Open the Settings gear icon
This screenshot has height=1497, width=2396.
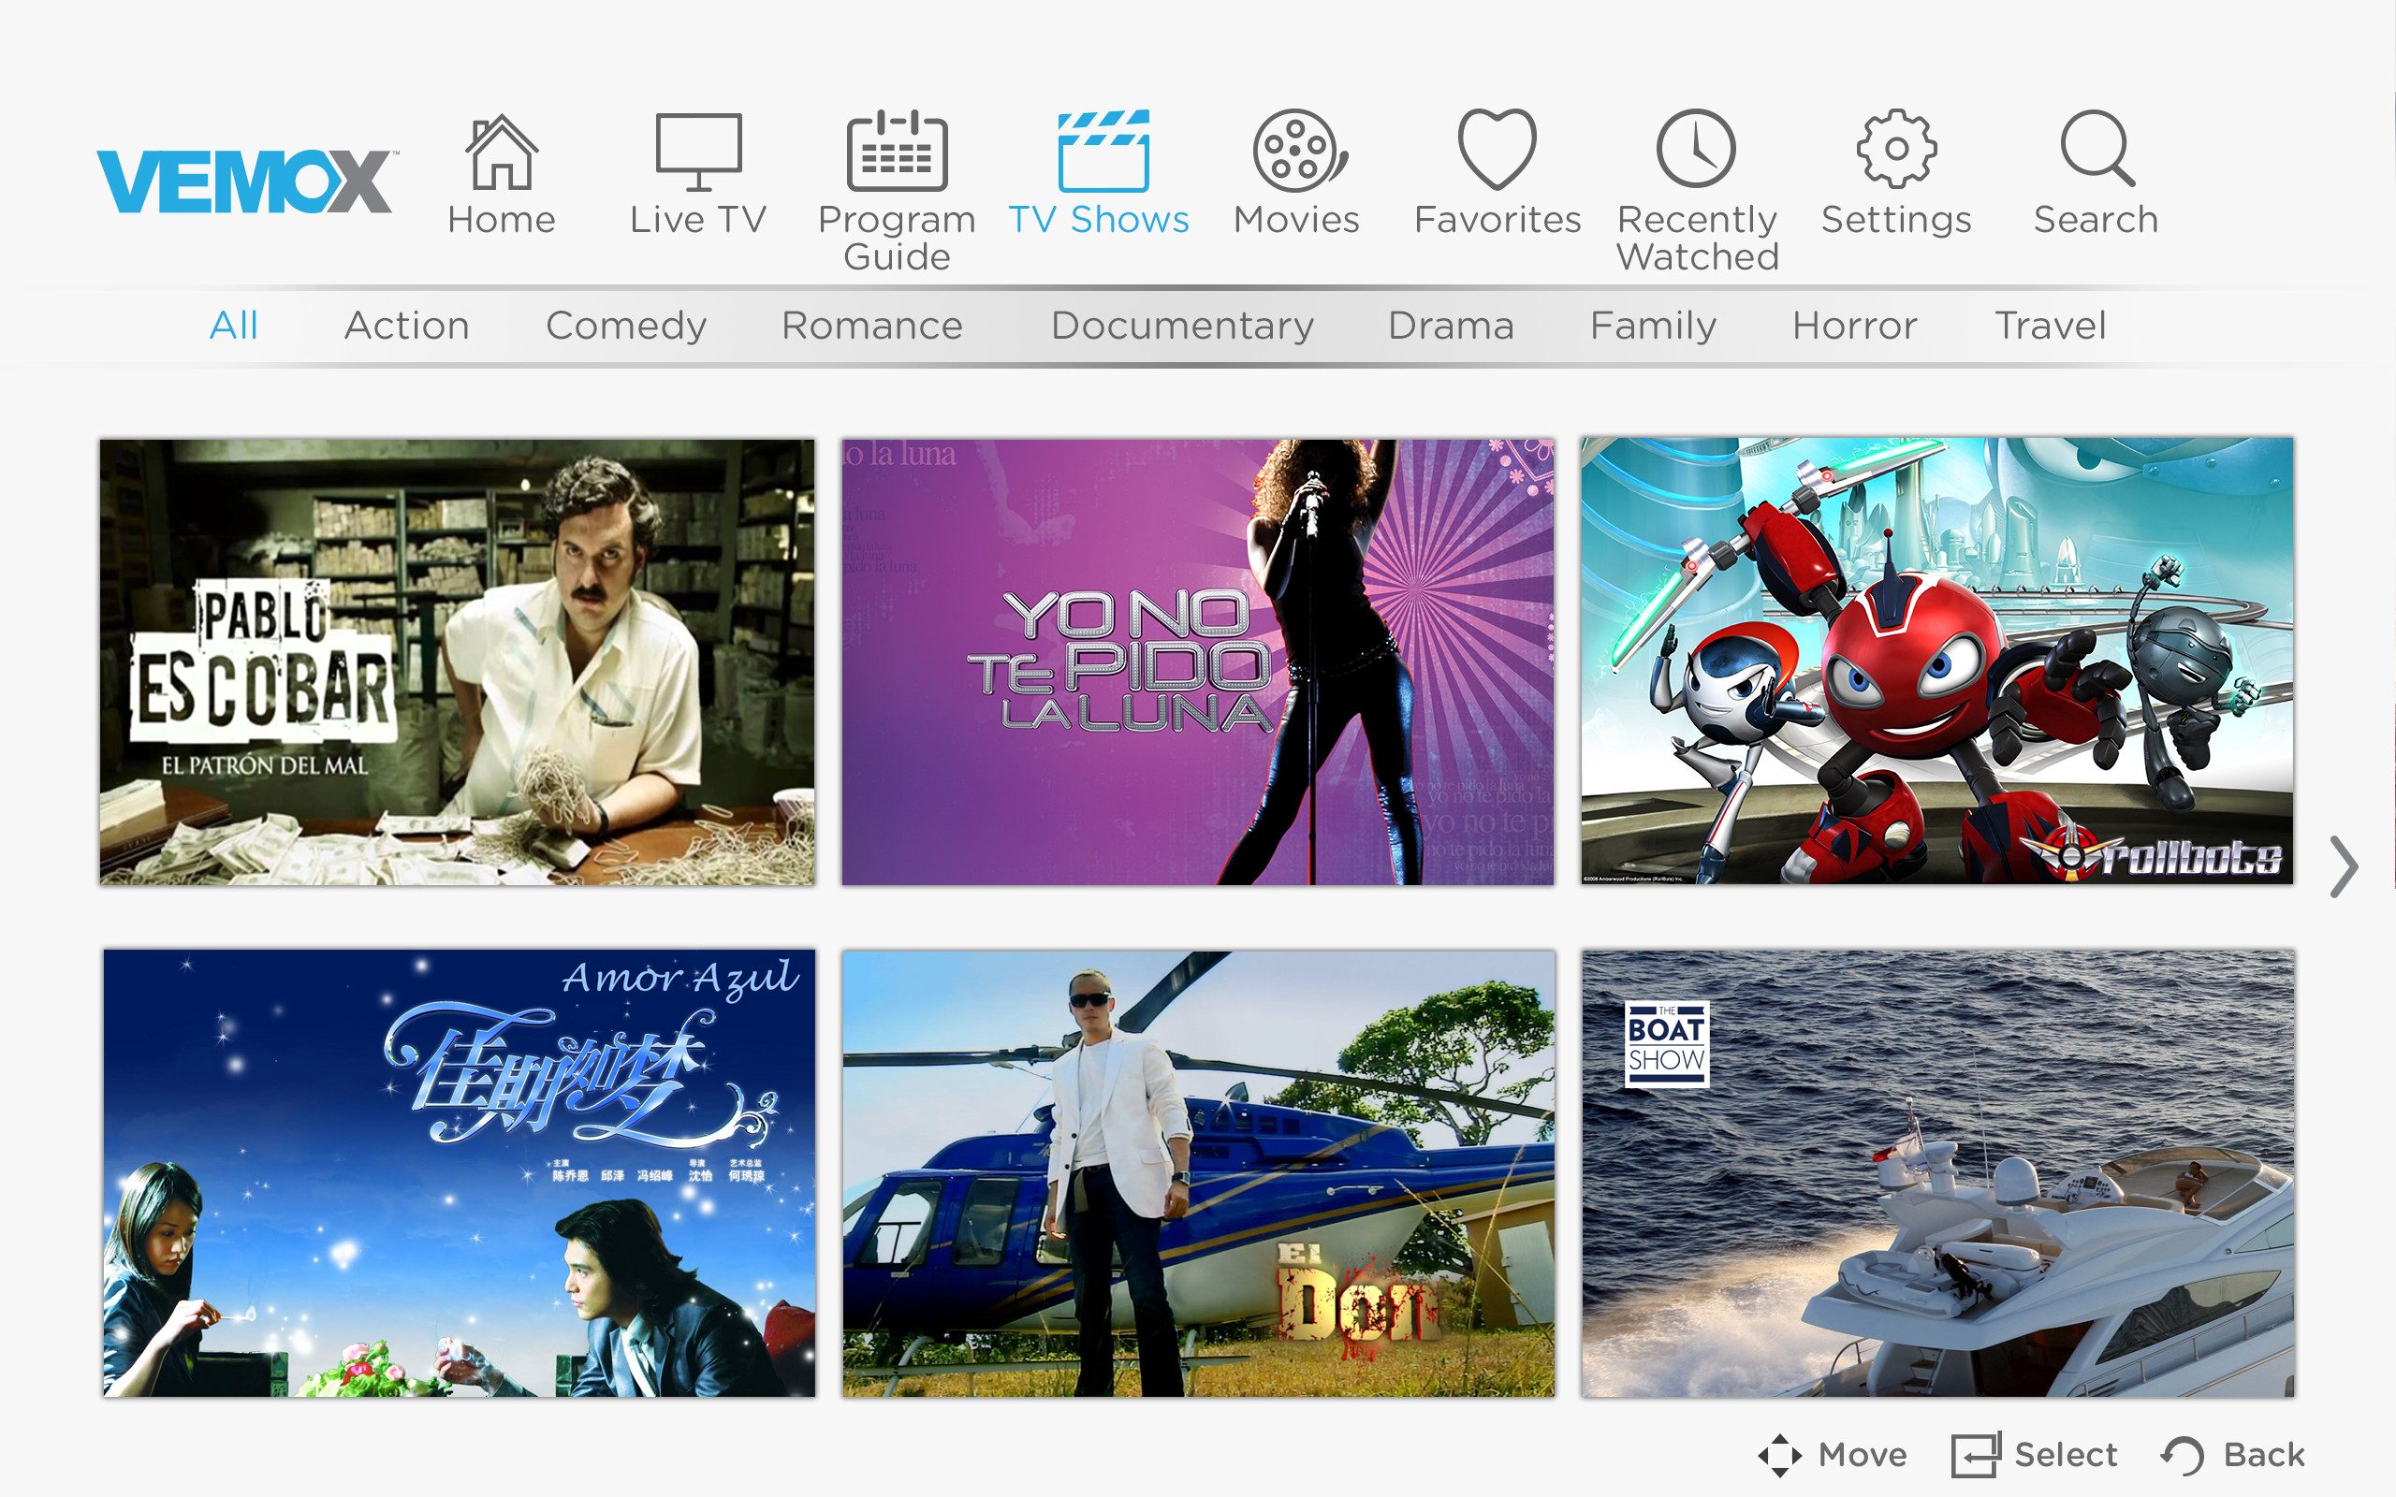1896,149
